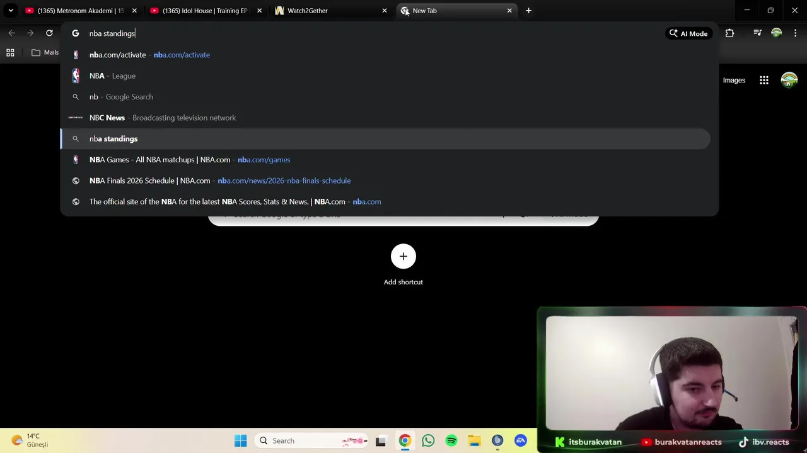This screenshot has height=453, width=807.
Task: Open the Windows Start menu
Action: [241, 441]
